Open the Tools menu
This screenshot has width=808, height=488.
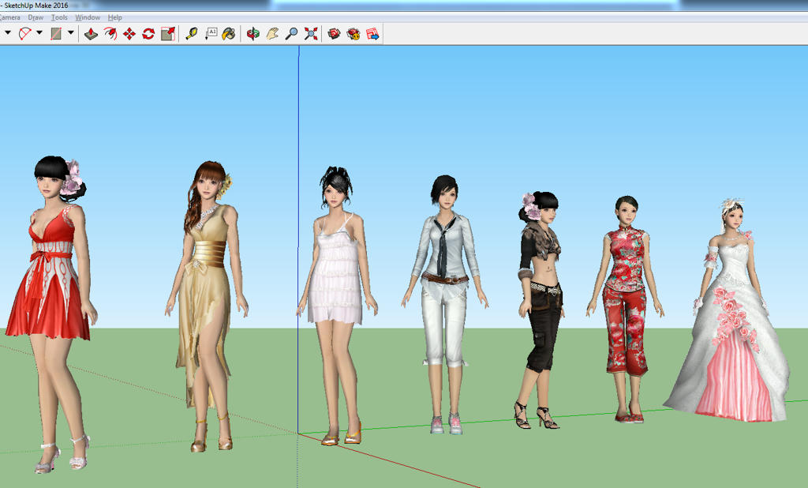tap(59, 17)
